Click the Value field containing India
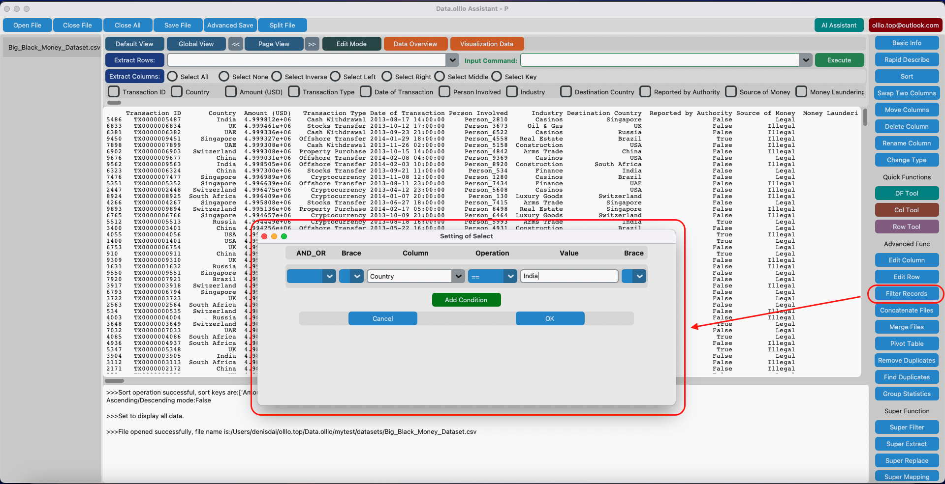 point(568,276)
